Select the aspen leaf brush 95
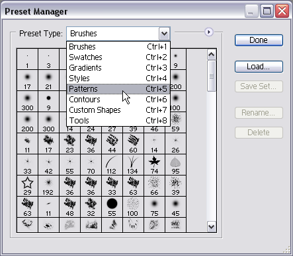This screenshot has height=256, width=293. [x=175, y=165]
